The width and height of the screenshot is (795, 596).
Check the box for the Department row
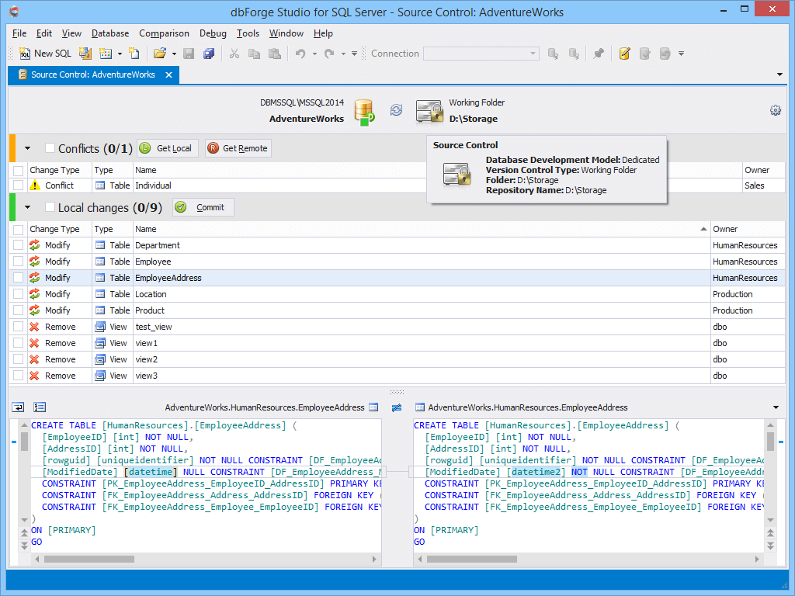point(19,245)
